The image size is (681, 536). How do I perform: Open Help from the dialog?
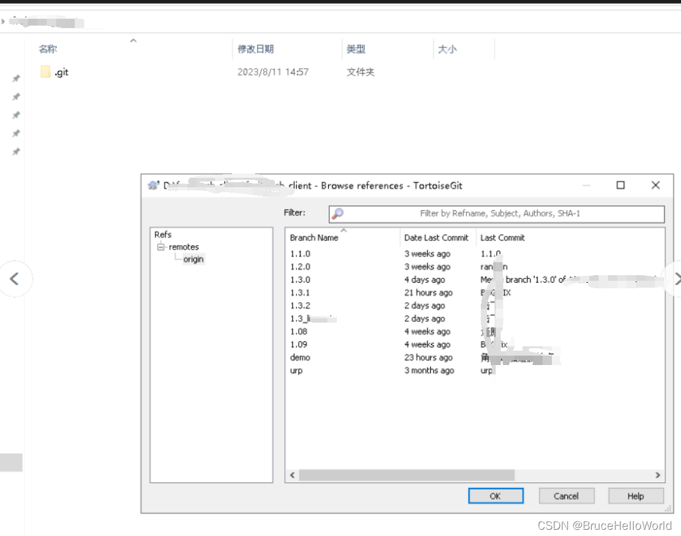(635, 495)
